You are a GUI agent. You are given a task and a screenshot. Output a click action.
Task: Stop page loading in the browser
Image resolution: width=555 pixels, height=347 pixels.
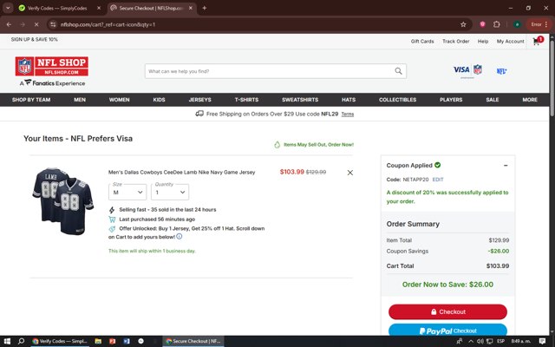pos(36,24)
